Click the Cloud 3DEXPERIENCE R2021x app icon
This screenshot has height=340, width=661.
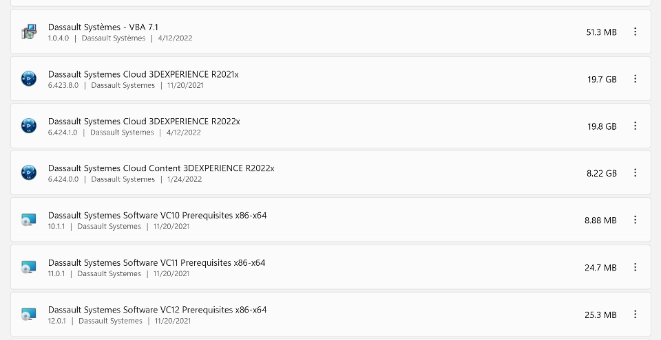point(28,79)
